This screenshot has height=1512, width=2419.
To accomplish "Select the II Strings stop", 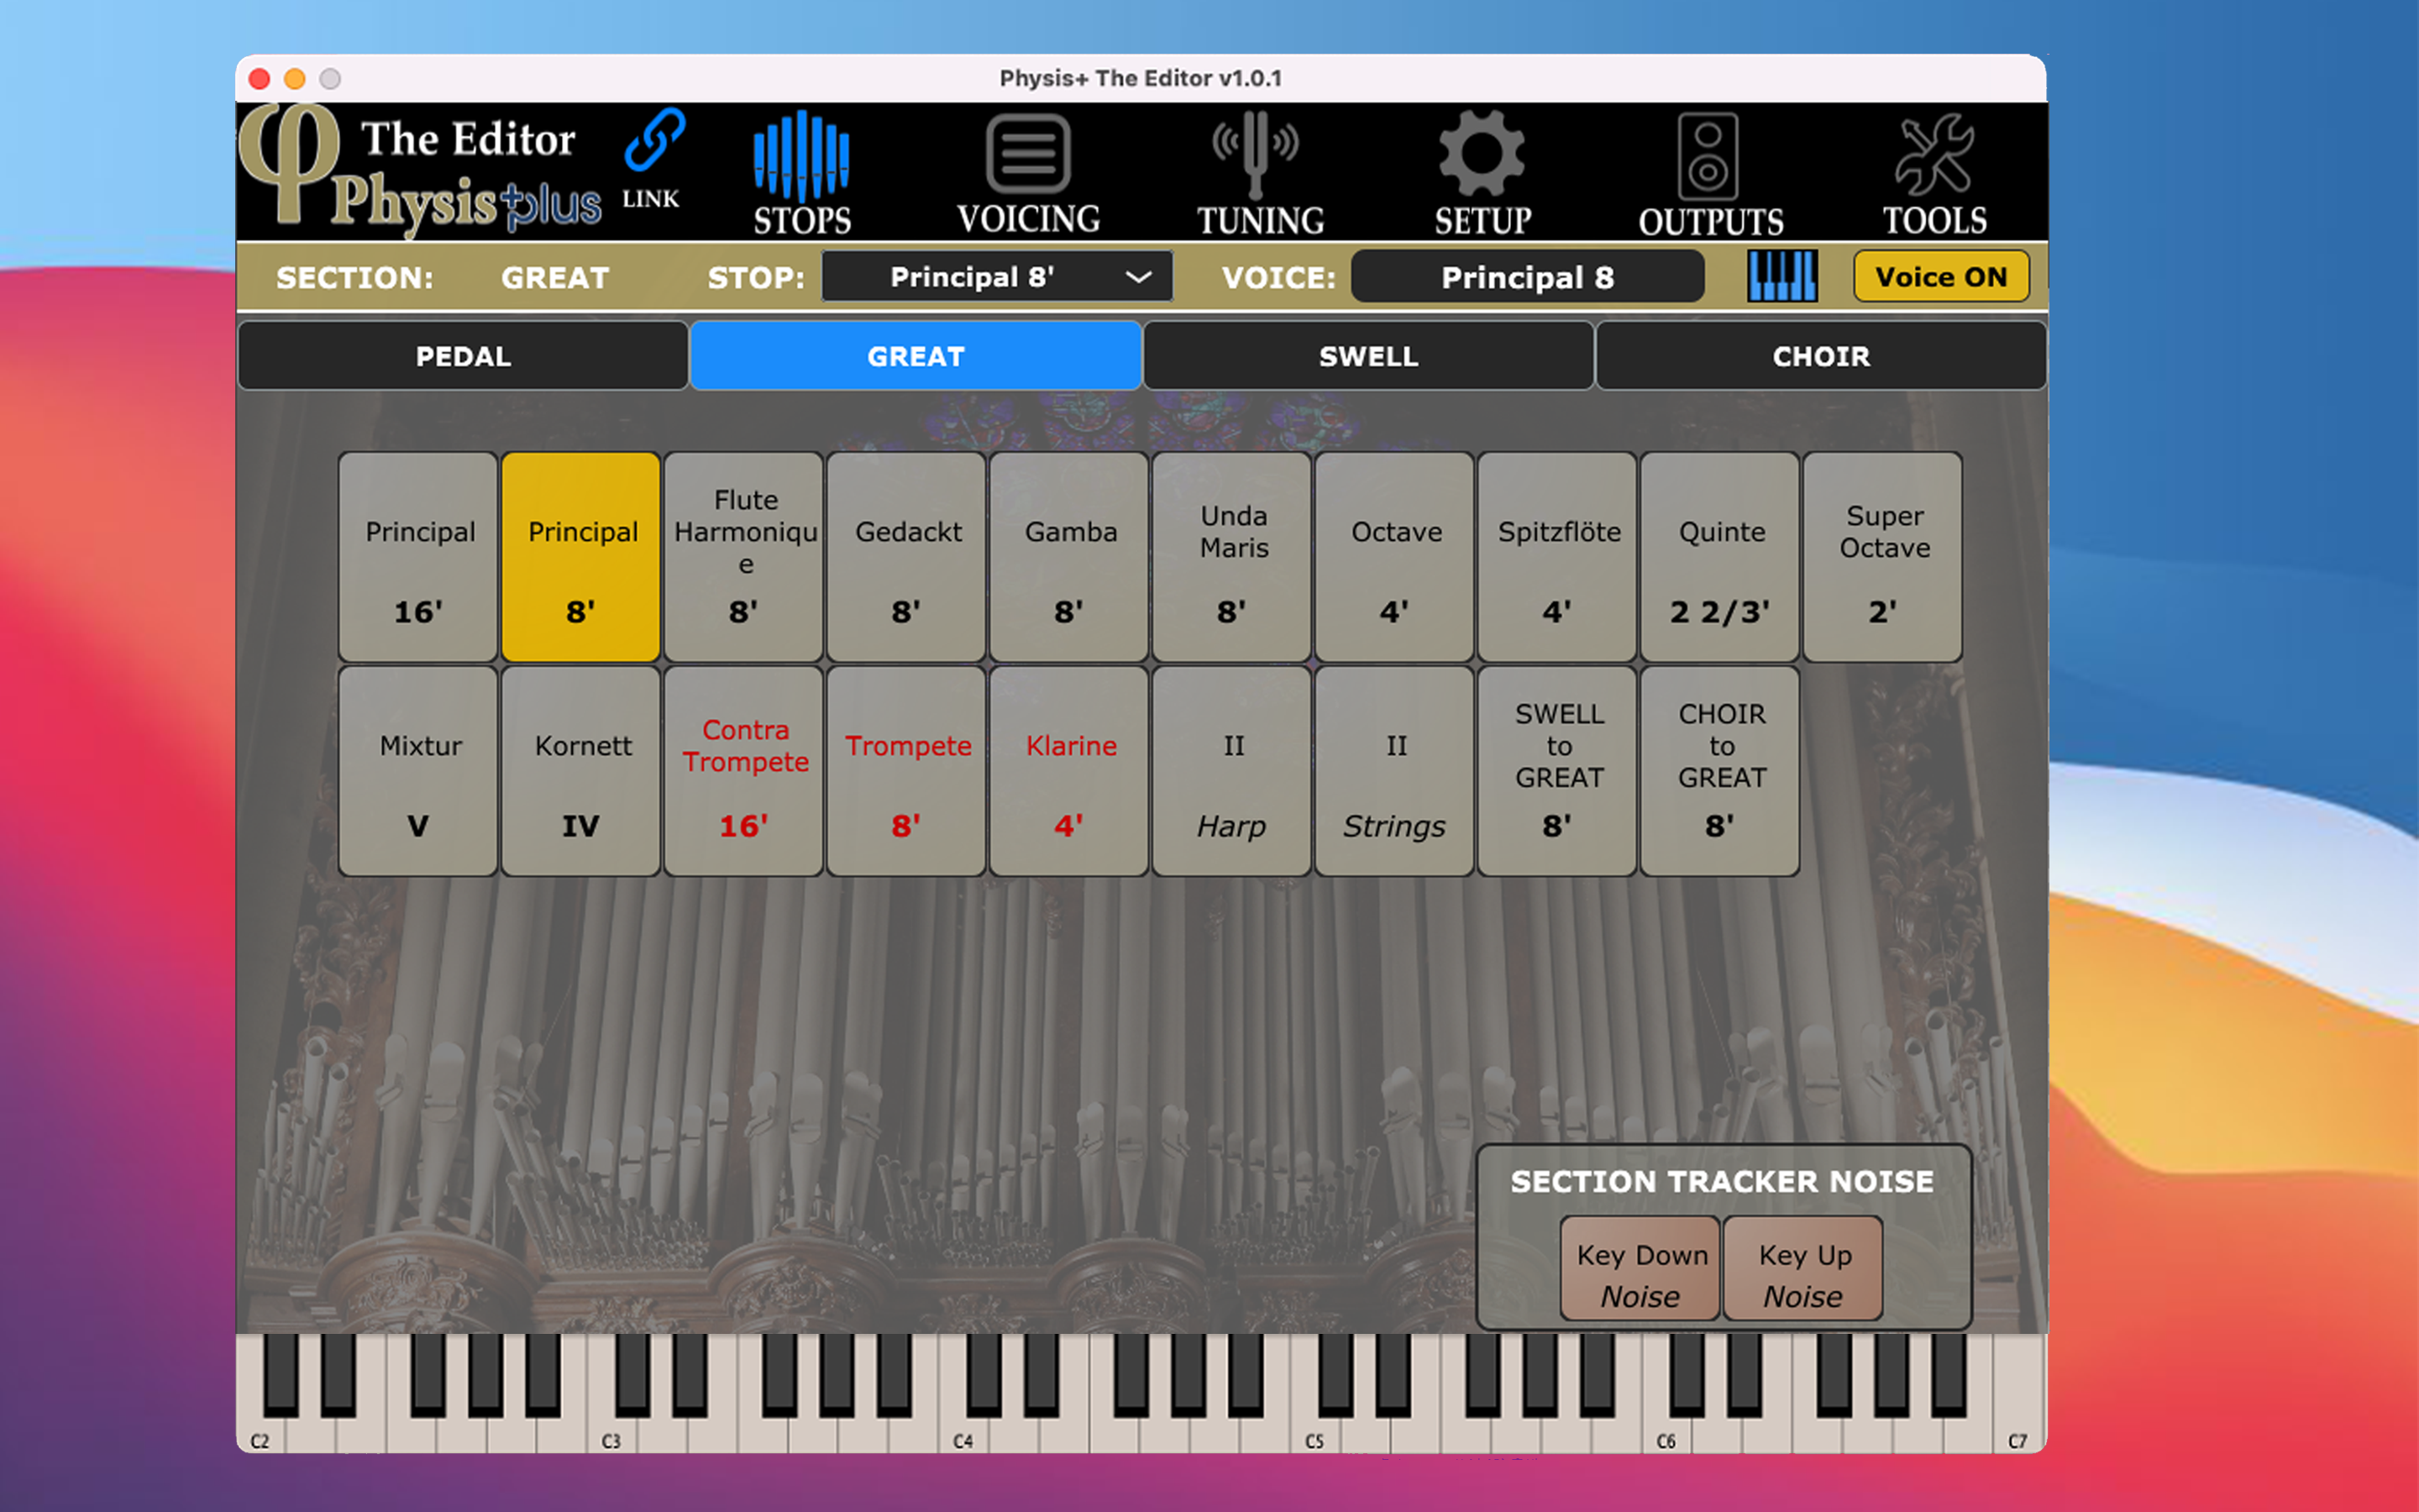I will pyautogui.click(x=1395, y=771).
